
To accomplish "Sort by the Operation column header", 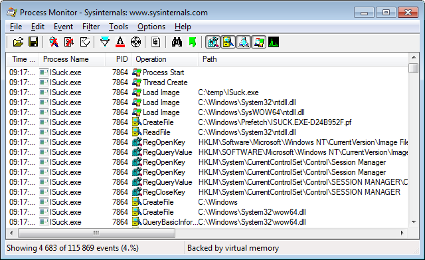I will 165,59.
